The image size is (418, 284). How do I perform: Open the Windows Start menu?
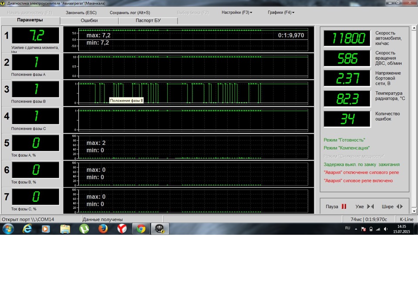coord(8,229)
